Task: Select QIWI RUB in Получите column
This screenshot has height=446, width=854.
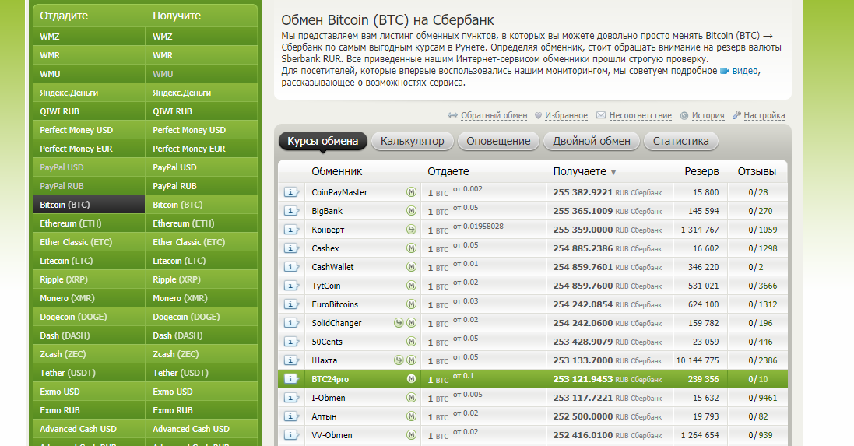Action: coord(172,111)
